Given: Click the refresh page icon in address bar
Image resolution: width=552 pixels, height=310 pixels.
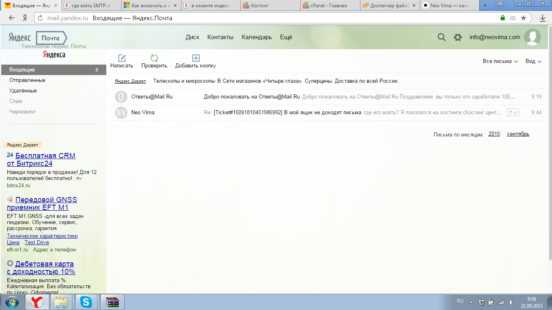Looking at the screenshot, I should (x=40, y=18).
